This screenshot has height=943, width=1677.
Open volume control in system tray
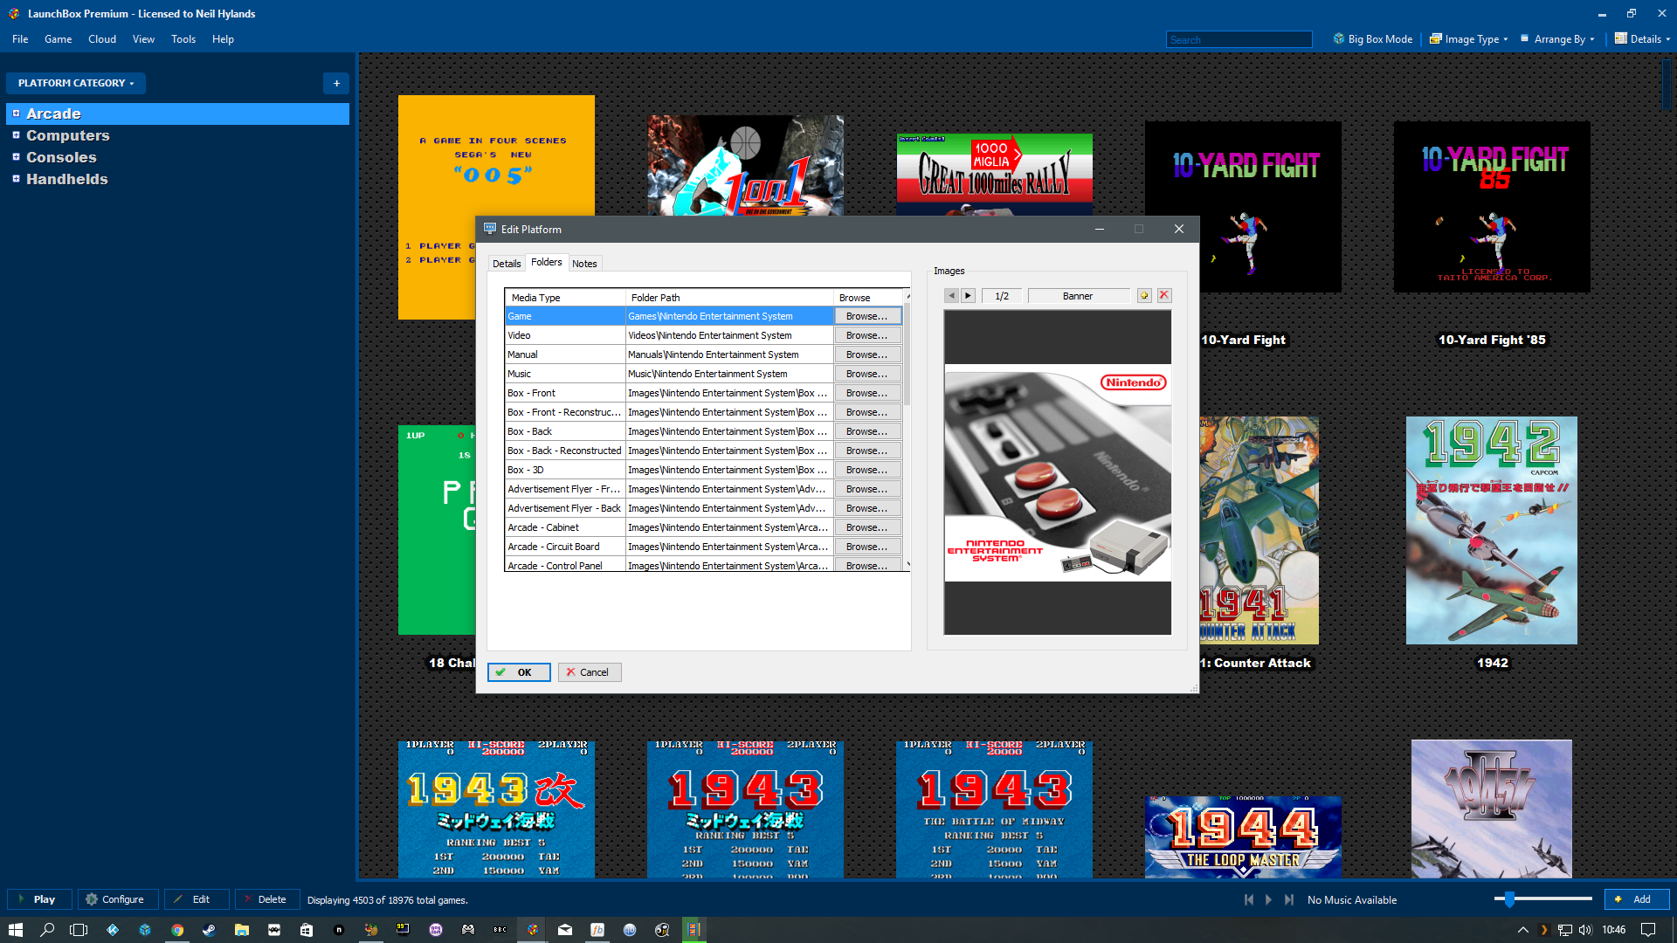point(1585,930)
